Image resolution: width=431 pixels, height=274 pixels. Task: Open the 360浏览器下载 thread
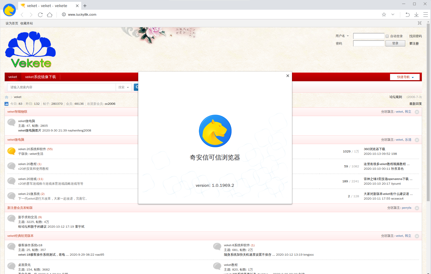click(x=374, y=149)
